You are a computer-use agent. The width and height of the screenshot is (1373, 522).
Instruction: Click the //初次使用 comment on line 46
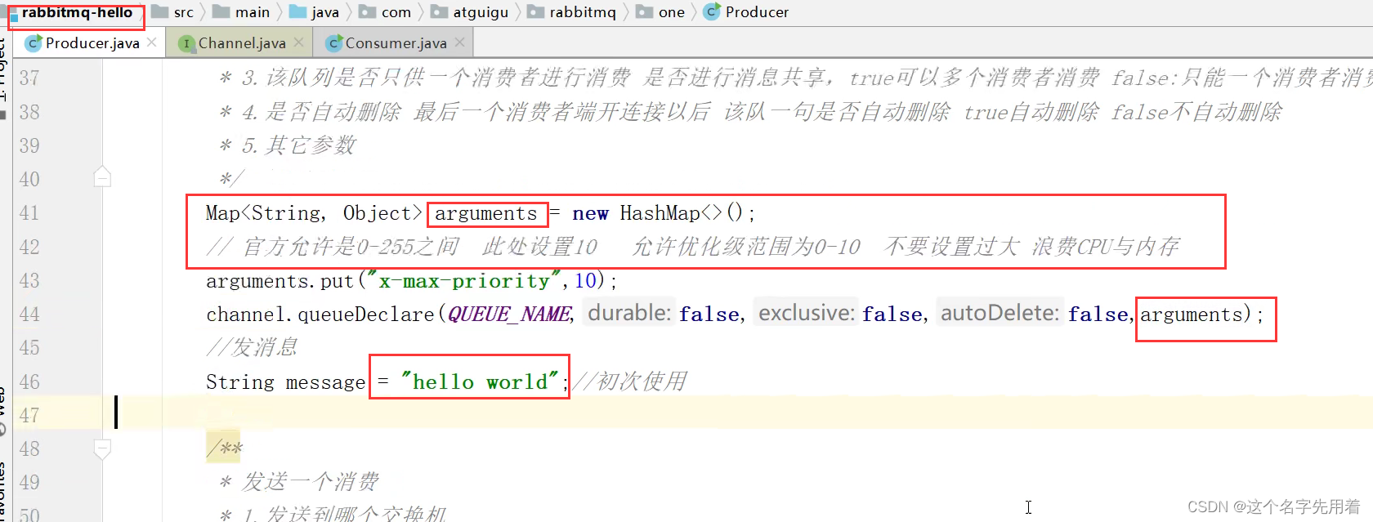629,381
